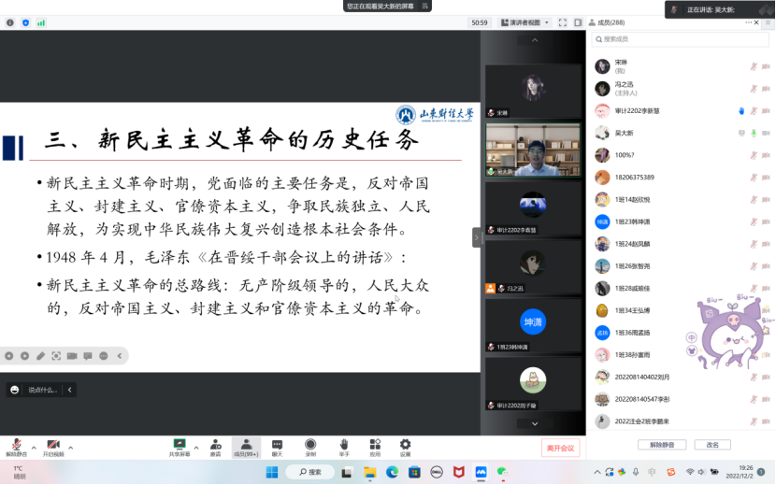The image size is (776, 485).
Task: Click the 离开会议 leave meeting button
Action: (x=561, y=449)
